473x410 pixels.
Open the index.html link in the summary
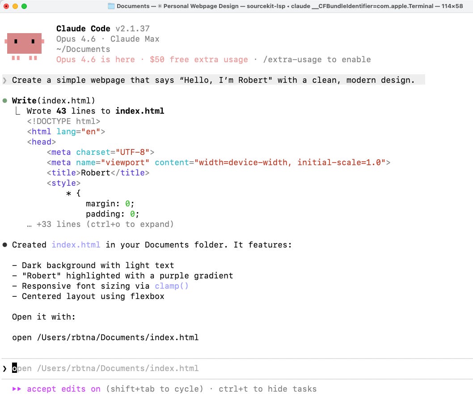click(76, 245)
